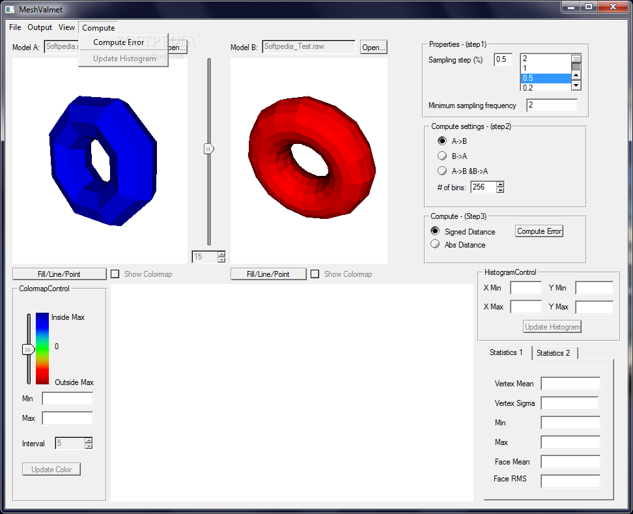Select the A->B &B->A radio option
This screenshot has height=514, width=633.
coord(442,171)
